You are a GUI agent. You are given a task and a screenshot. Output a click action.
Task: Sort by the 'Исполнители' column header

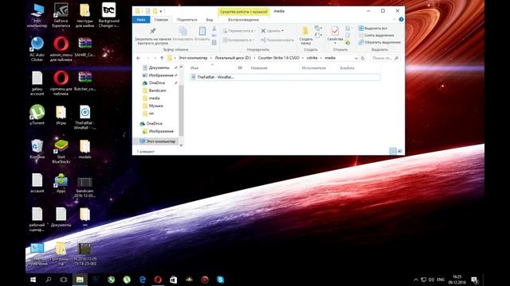click(x=313, y=68)
